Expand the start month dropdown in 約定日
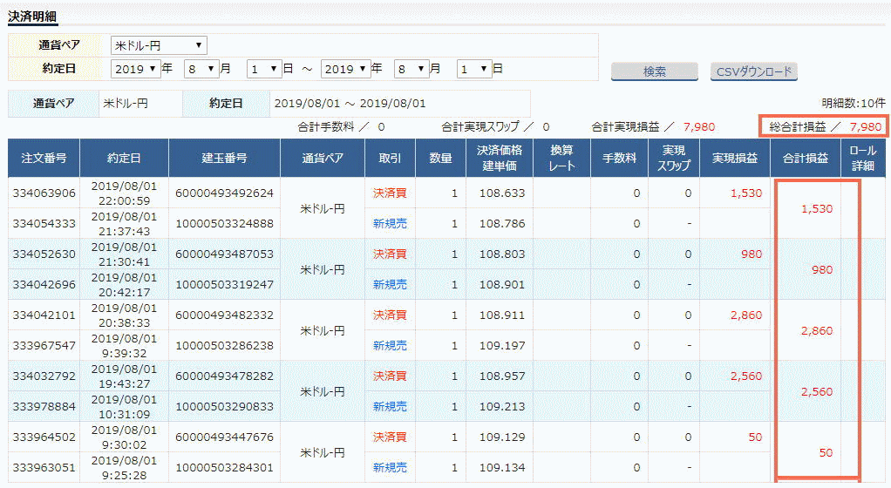Viewport: 891px width, 488px height. point(201,68)
